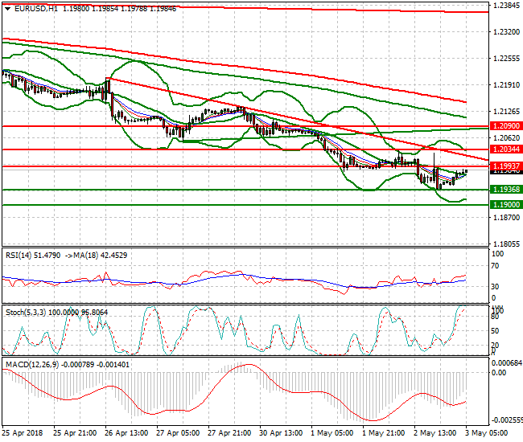Click the 1.23200 price scale value
The width and height of the screenshot is (523, 442).
(x=506, y=32)
